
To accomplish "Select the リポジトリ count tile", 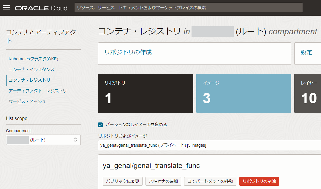I will (146, 93).
